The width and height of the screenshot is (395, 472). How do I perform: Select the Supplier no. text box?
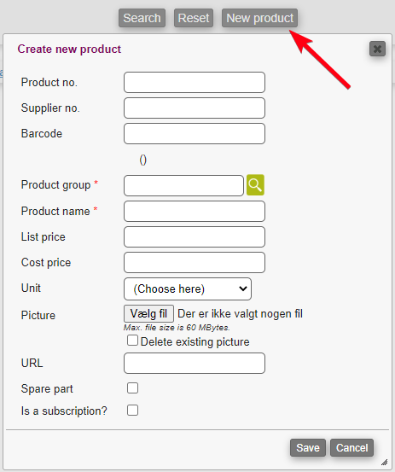195,108
